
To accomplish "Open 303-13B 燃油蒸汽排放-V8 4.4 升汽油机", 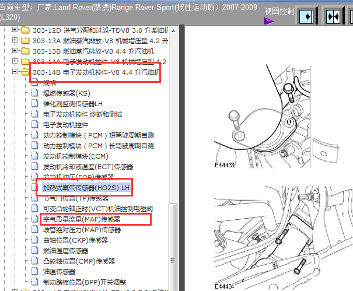I will point(93,51).
